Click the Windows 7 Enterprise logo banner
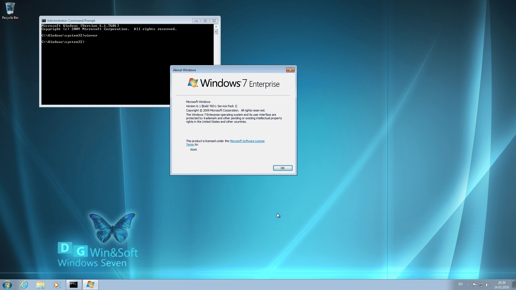The image size is (516, 290). (x=233, y=83)
